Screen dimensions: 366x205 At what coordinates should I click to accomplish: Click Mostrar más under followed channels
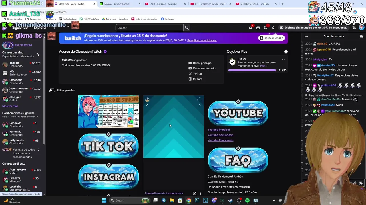coord(10,106)
